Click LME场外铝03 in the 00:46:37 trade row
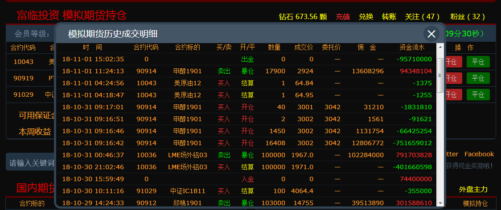The width and height of the screenshot is (501, 210). (x=187, y=155)
